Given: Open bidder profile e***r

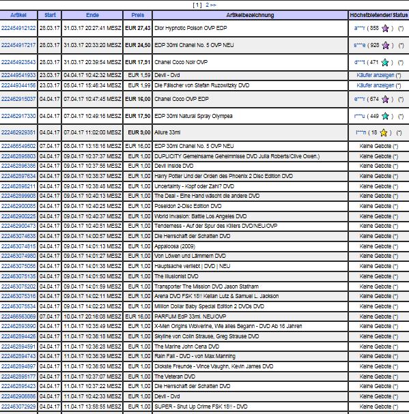Looking at the screenshot, I should [360, 99].
